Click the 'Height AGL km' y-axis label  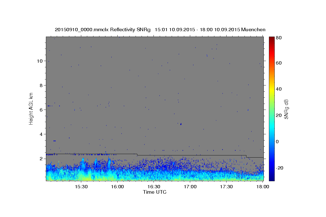pyautogui.click(x=31, y=108)
